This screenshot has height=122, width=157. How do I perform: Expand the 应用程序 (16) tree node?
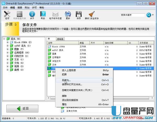pos(8,53)
